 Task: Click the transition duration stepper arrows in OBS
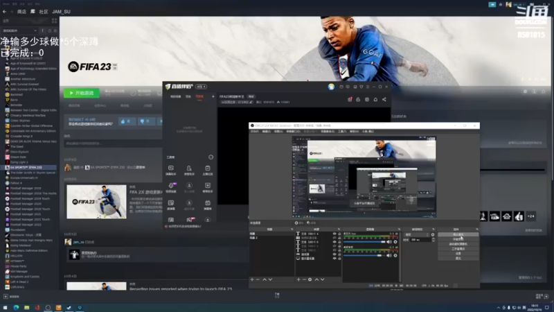(x=434, y=240)
